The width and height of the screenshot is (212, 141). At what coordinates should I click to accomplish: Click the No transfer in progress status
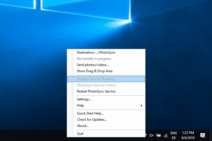pyautogui.click(x=94, y=59)
